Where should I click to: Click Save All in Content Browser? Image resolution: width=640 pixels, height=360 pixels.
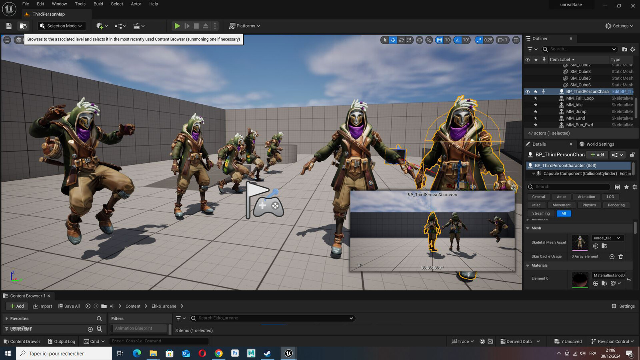point(69,306)
